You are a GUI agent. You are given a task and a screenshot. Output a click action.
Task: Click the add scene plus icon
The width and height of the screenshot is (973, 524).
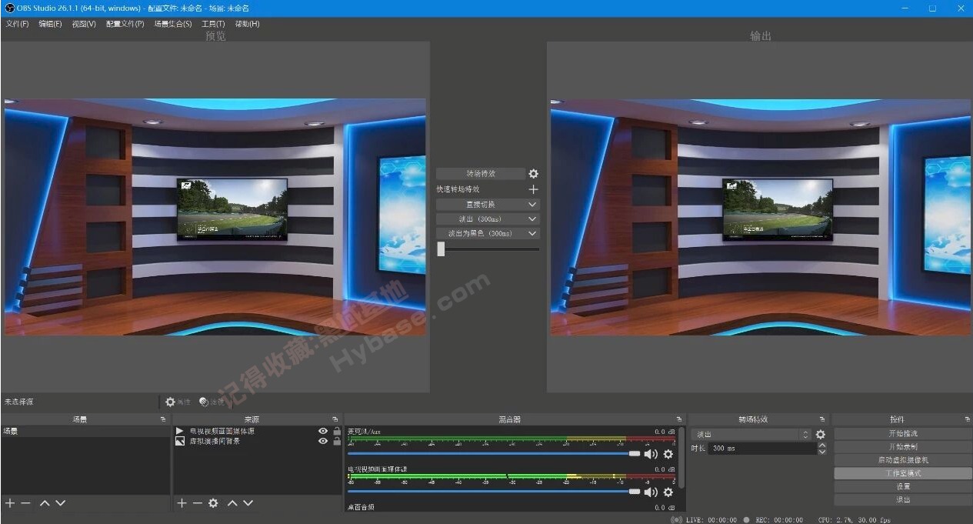[9, 503]
